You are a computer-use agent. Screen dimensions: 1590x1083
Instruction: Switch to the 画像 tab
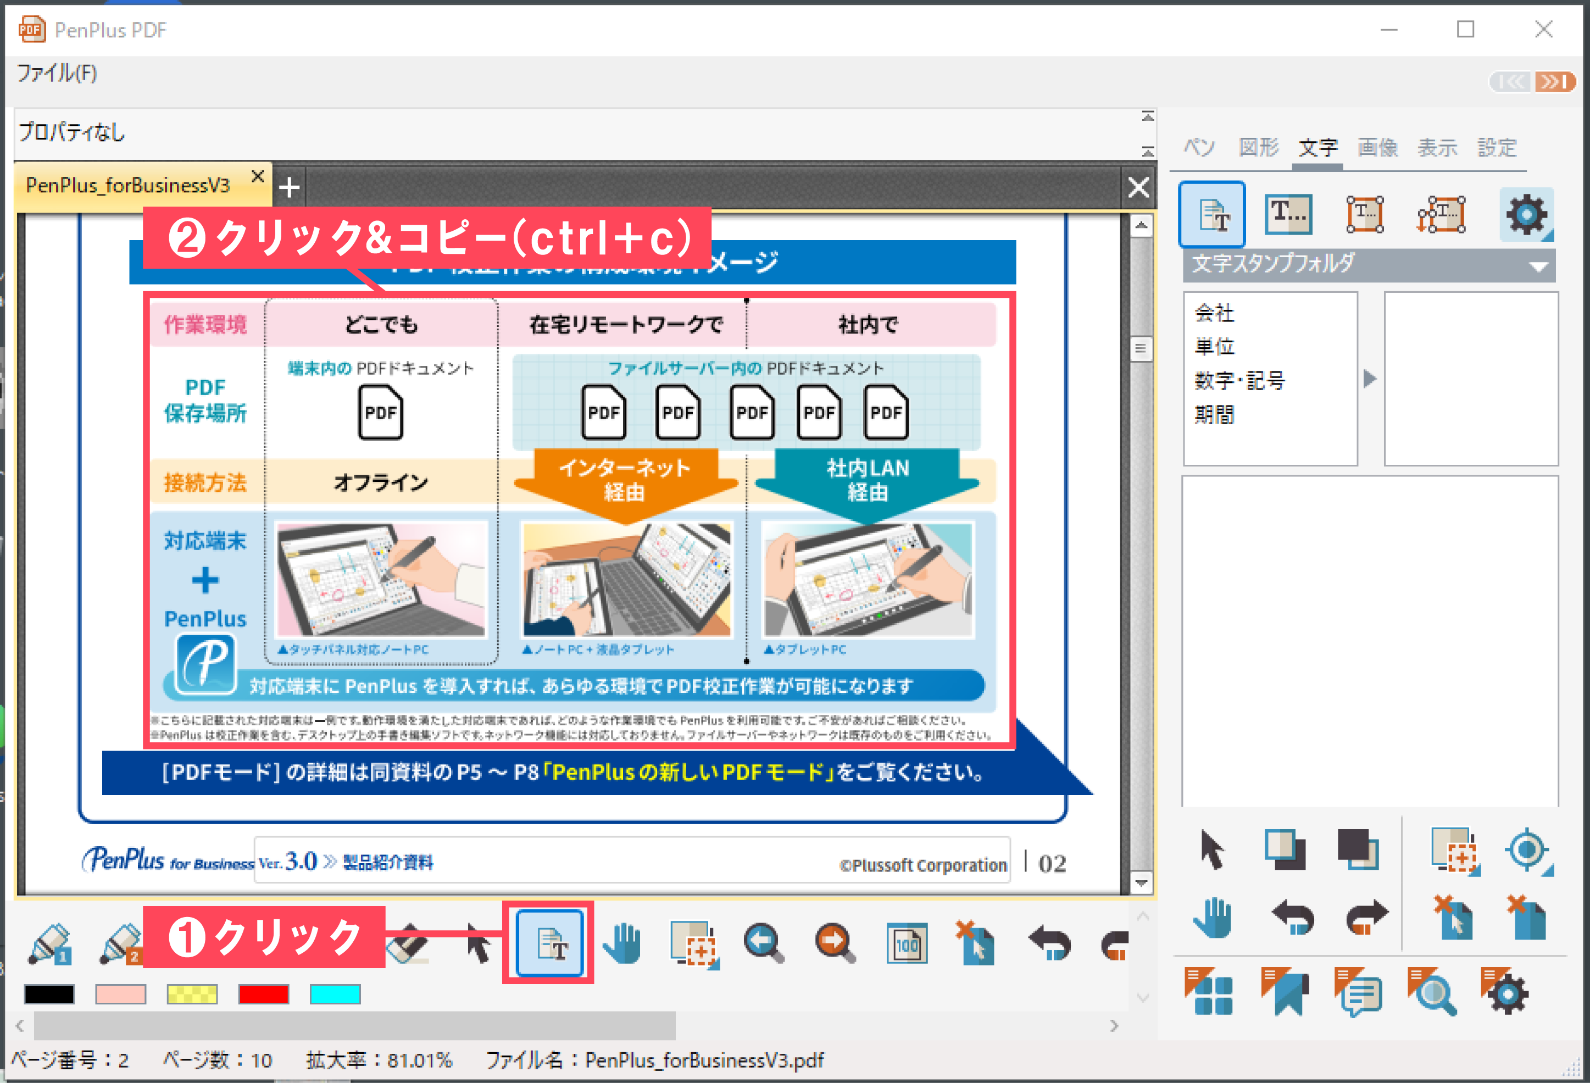(1377, 147)
